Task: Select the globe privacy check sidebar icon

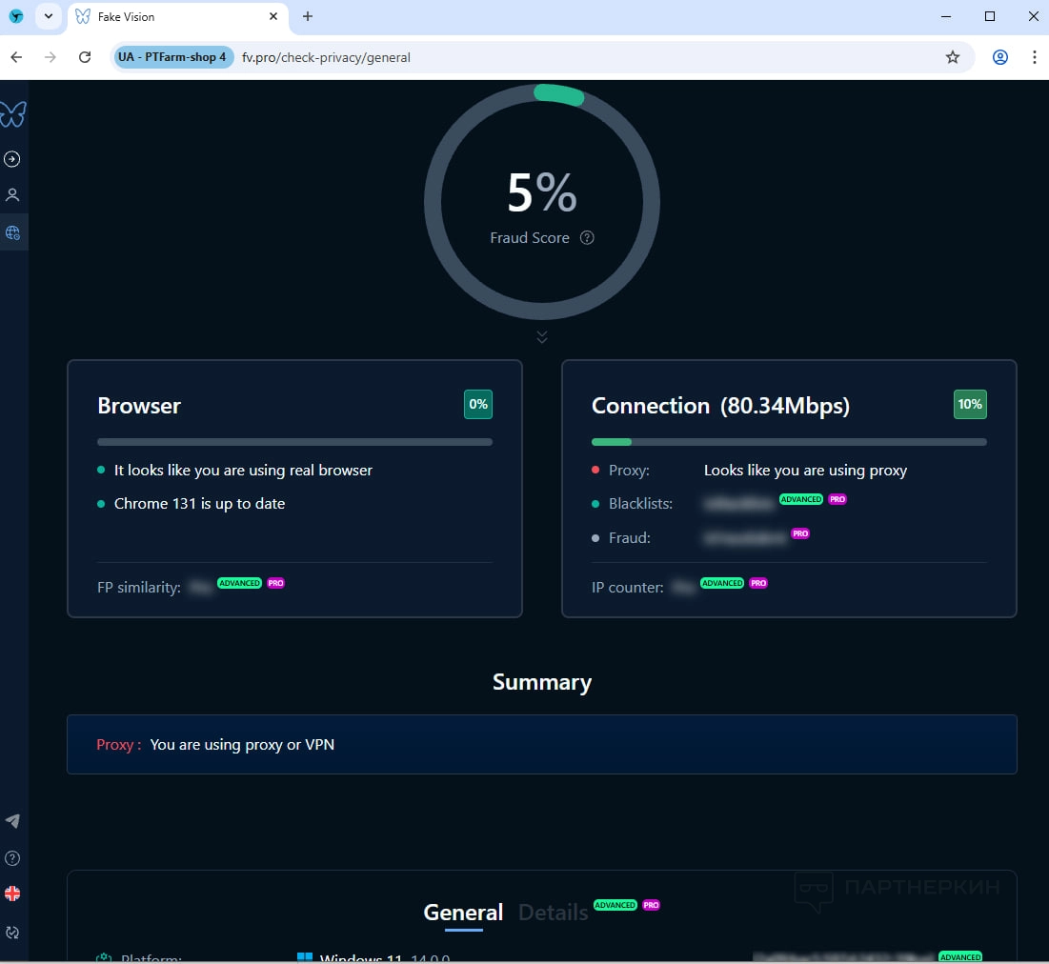Action: (x=12, y=232)
